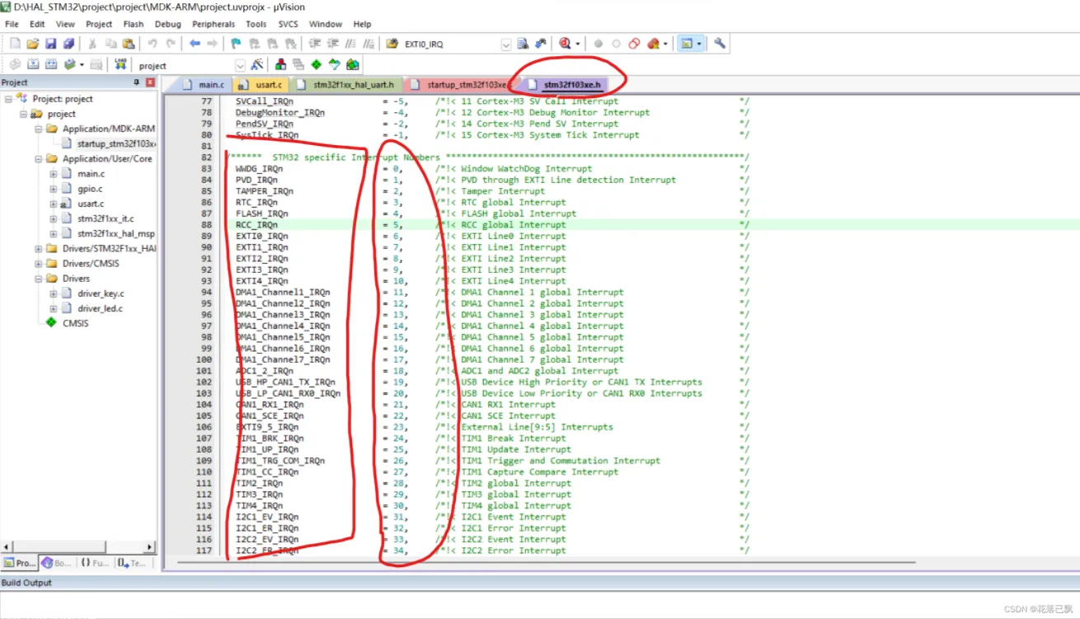Click the Comment selection icon
The image size is (1080, 619).
[x=350, y=43]
